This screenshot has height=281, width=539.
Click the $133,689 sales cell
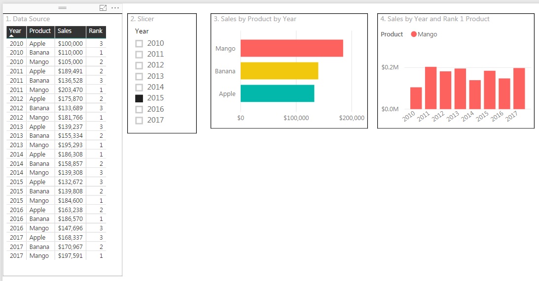70,108
